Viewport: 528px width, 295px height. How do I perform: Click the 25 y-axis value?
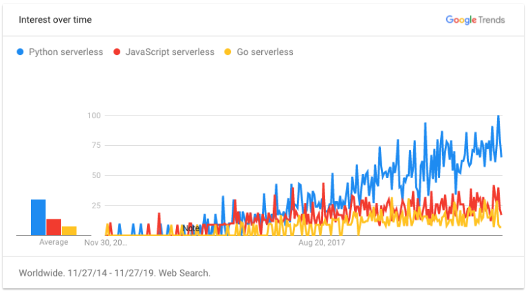[96, 206]
